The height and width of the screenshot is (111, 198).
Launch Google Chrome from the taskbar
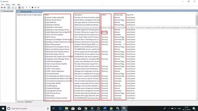pos(86,108)
